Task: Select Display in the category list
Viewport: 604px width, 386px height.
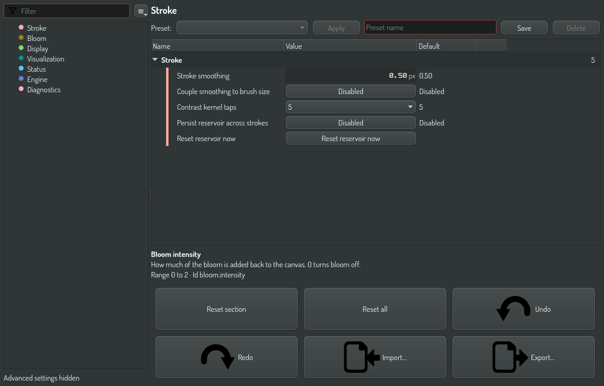Action: pos(37,49)
